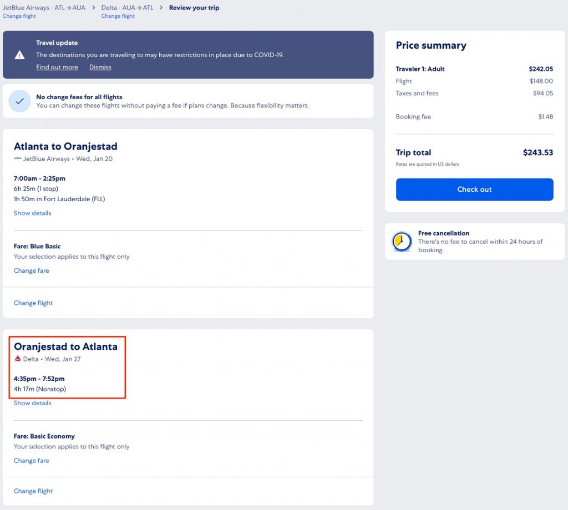Click the warning triangle icon in Travel update
The image size is (568, 510).
[19, 54]
